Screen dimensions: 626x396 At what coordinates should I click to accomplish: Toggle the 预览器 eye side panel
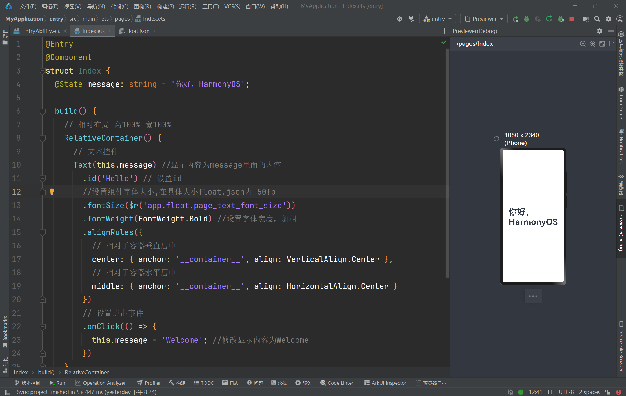621,184
